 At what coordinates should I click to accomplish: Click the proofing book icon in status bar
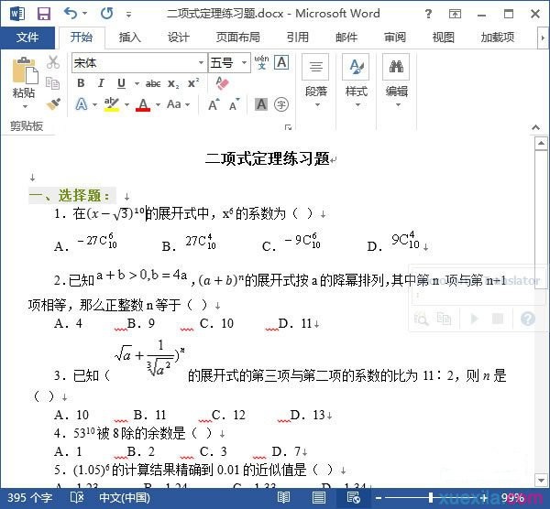pyautogui.click(x=77, y=497)
